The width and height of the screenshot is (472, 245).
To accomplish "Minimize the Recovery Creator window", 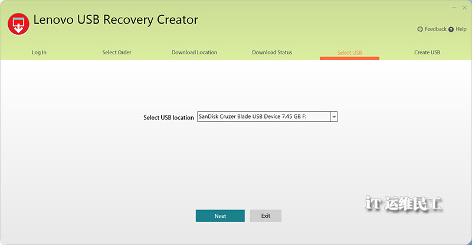I will coord(454,8).
